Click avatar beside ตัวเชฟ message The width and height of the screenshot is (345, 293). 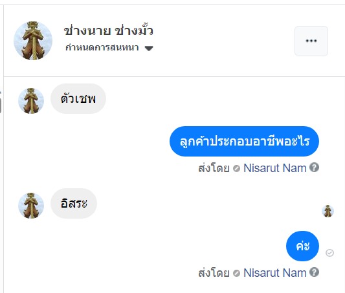(x=31, y=101)
